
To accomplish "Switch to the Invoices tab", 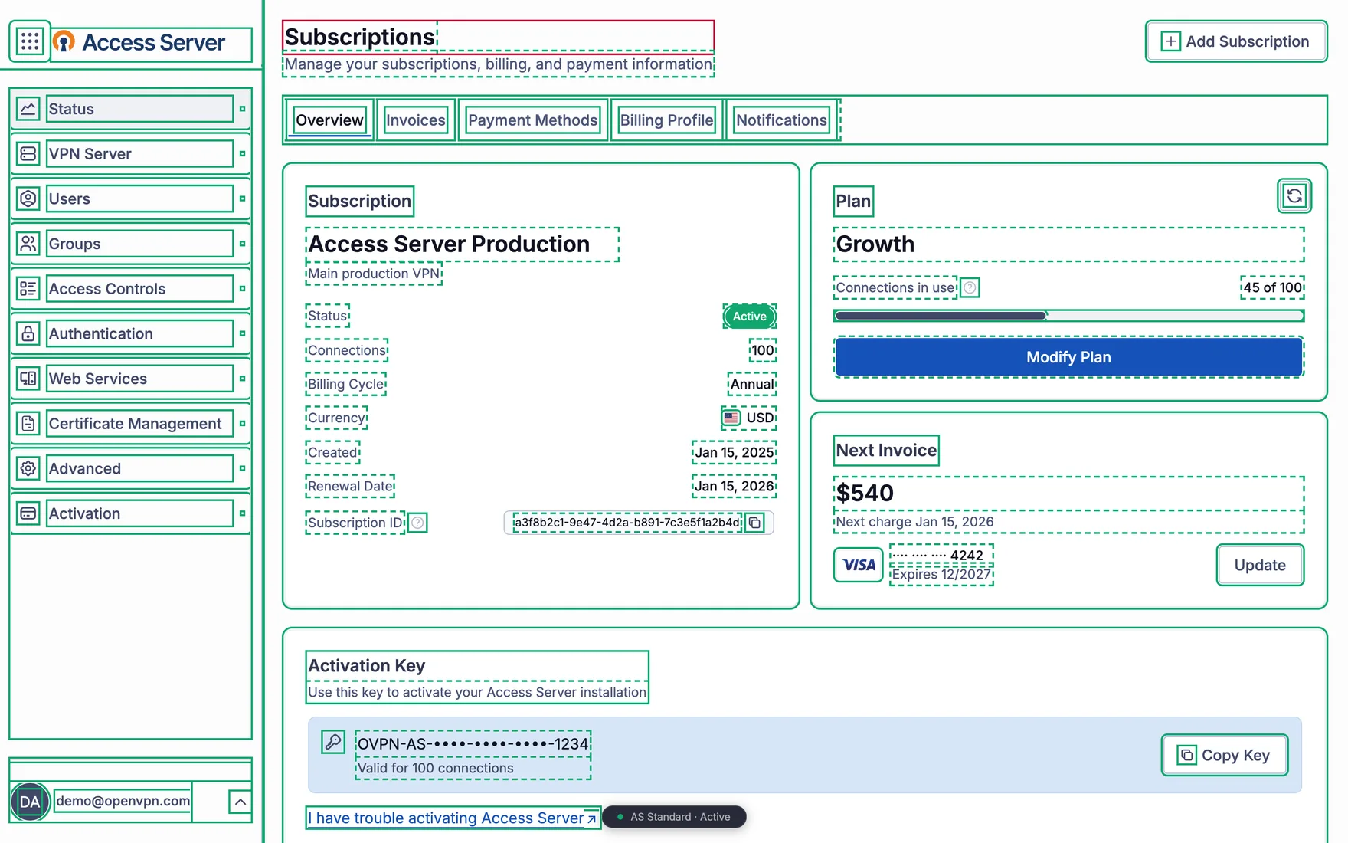I will [x=416, y=120].
